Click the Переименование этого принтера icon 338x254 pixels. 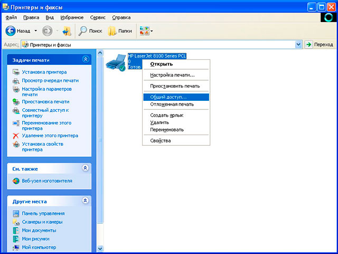click(x=16, y=123)
